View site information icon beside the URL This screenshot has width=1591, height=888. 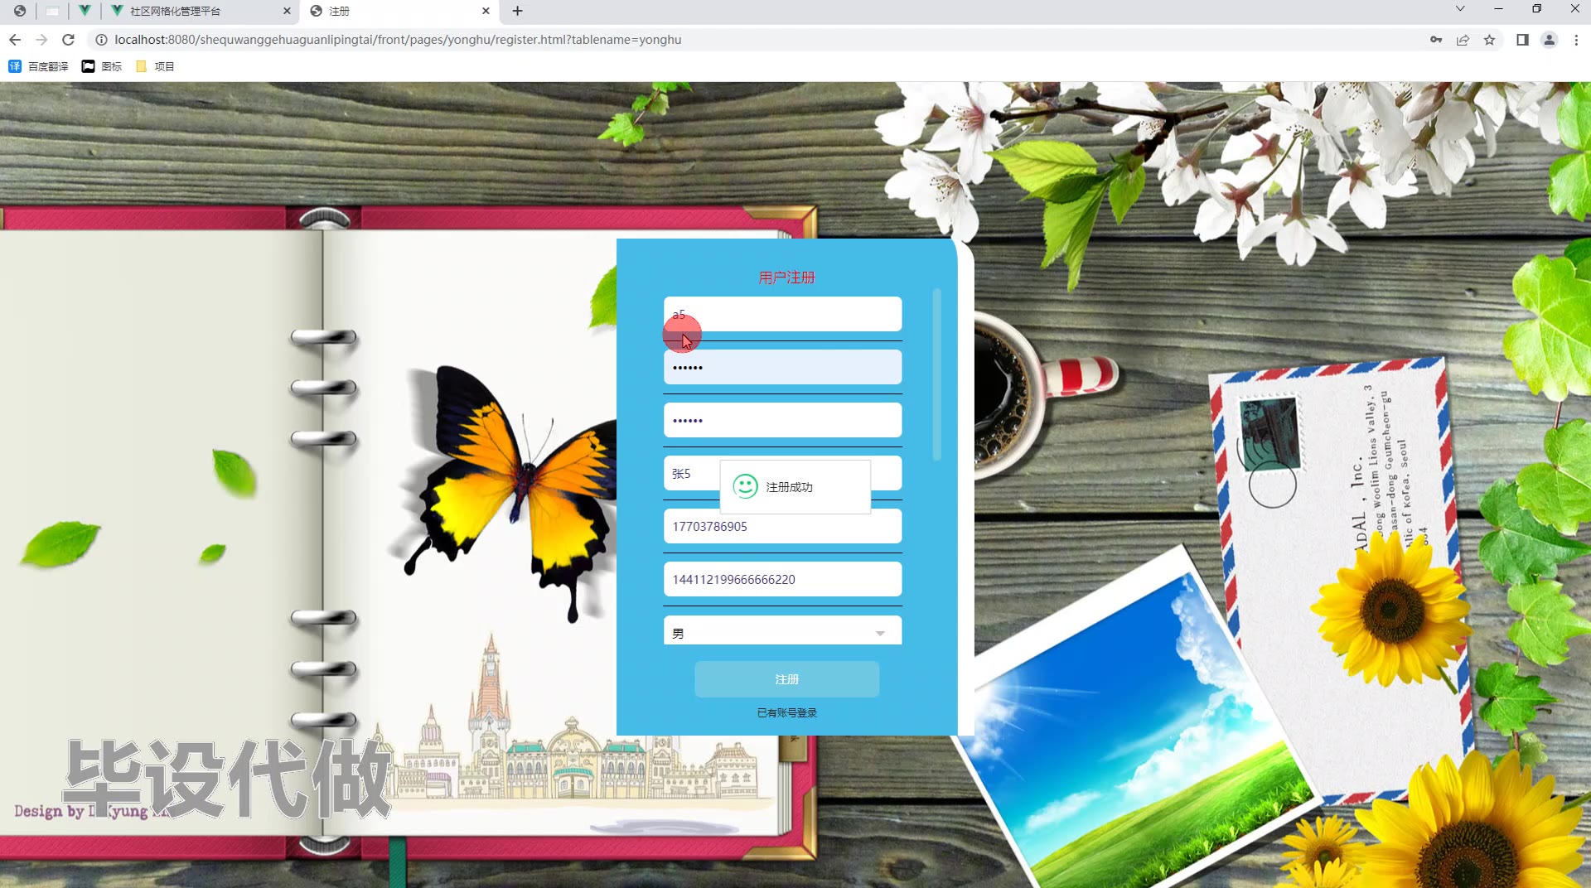[x=101, y=40]
